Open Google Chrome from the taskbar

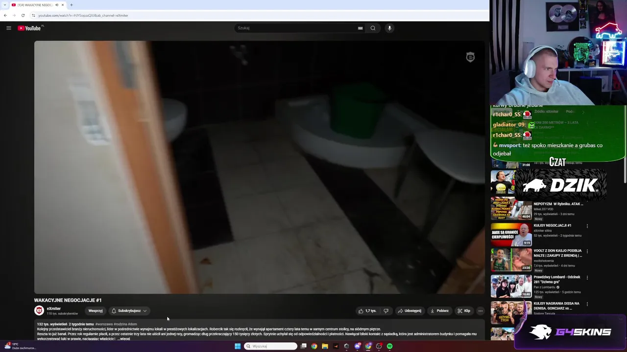point(314,346)
